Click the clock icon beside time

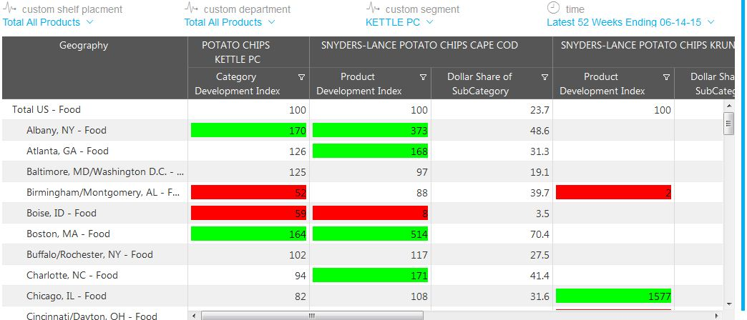[553, 9]
